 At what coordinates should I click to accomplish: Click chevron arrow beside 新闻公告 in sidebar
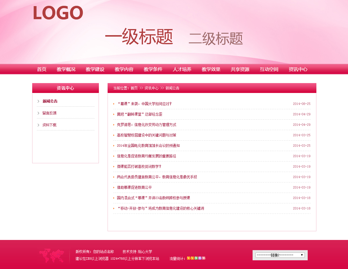click(38, 101)
